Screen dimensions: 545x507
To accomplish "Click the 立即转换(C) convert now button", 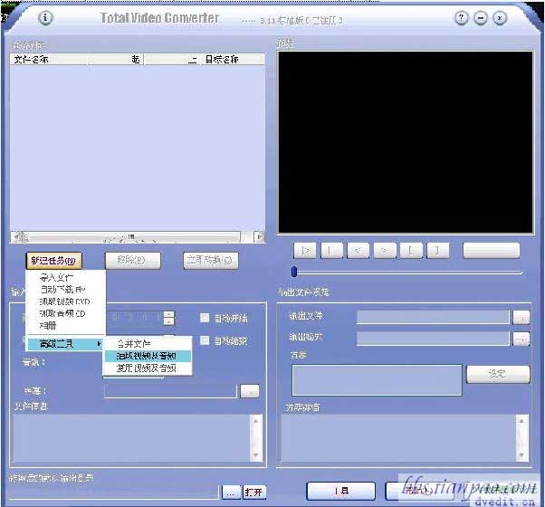I will coord(211,260).
